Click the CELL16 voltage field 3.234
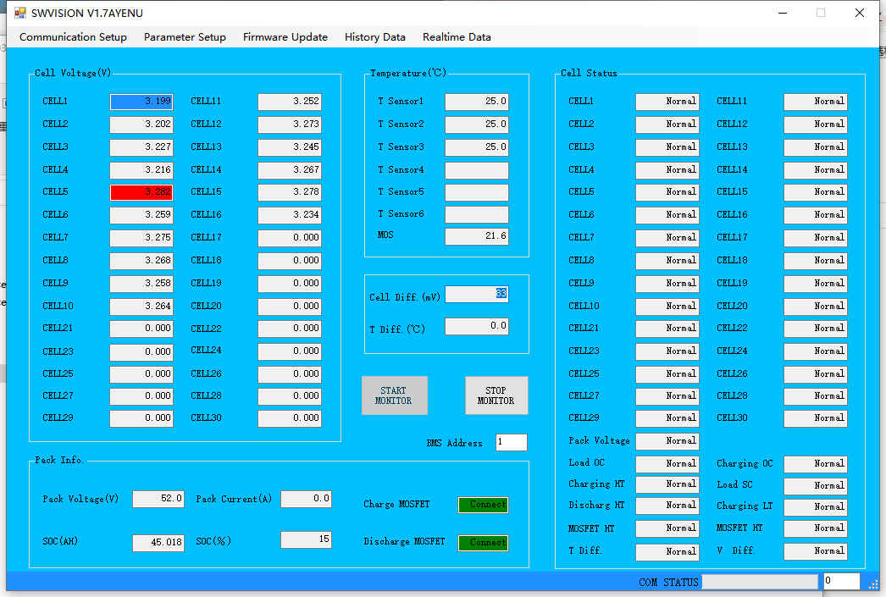Image resolution: width=886 pixels, height=597 pixels. [x=290, y=215]
